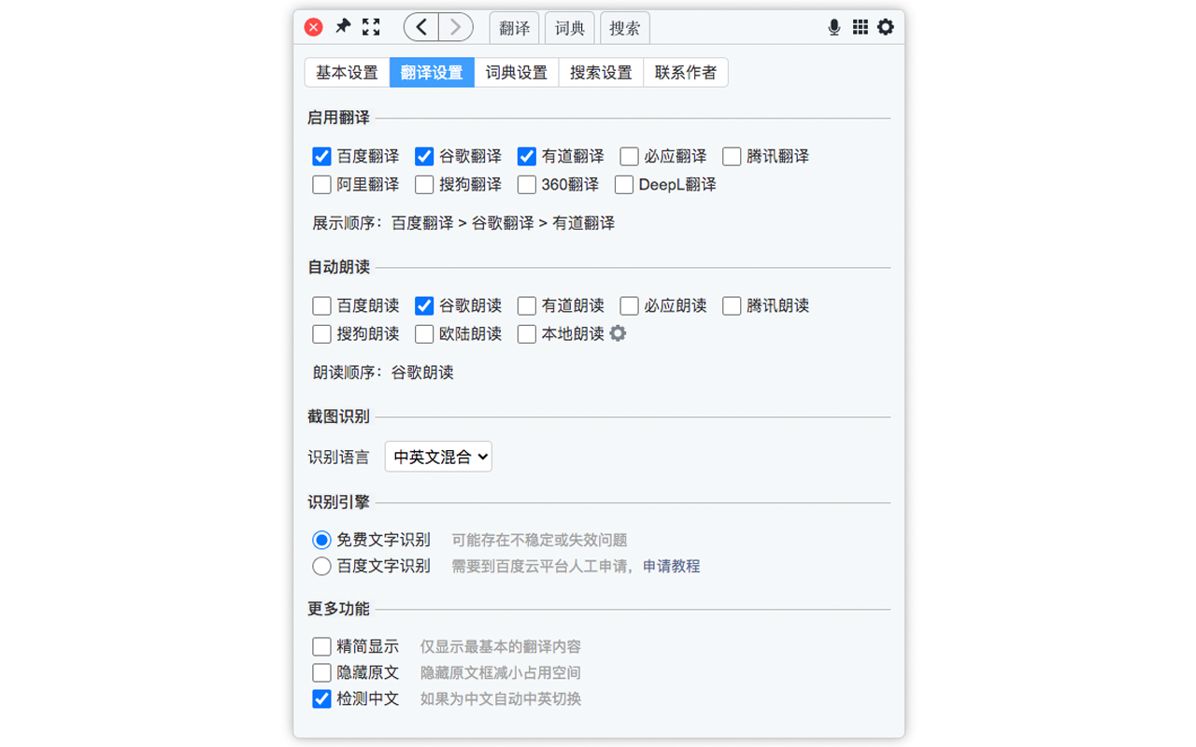Screen dimensions: 1196x747
Task: Switch to the 词典 main tab
Action: click(570, 28)
